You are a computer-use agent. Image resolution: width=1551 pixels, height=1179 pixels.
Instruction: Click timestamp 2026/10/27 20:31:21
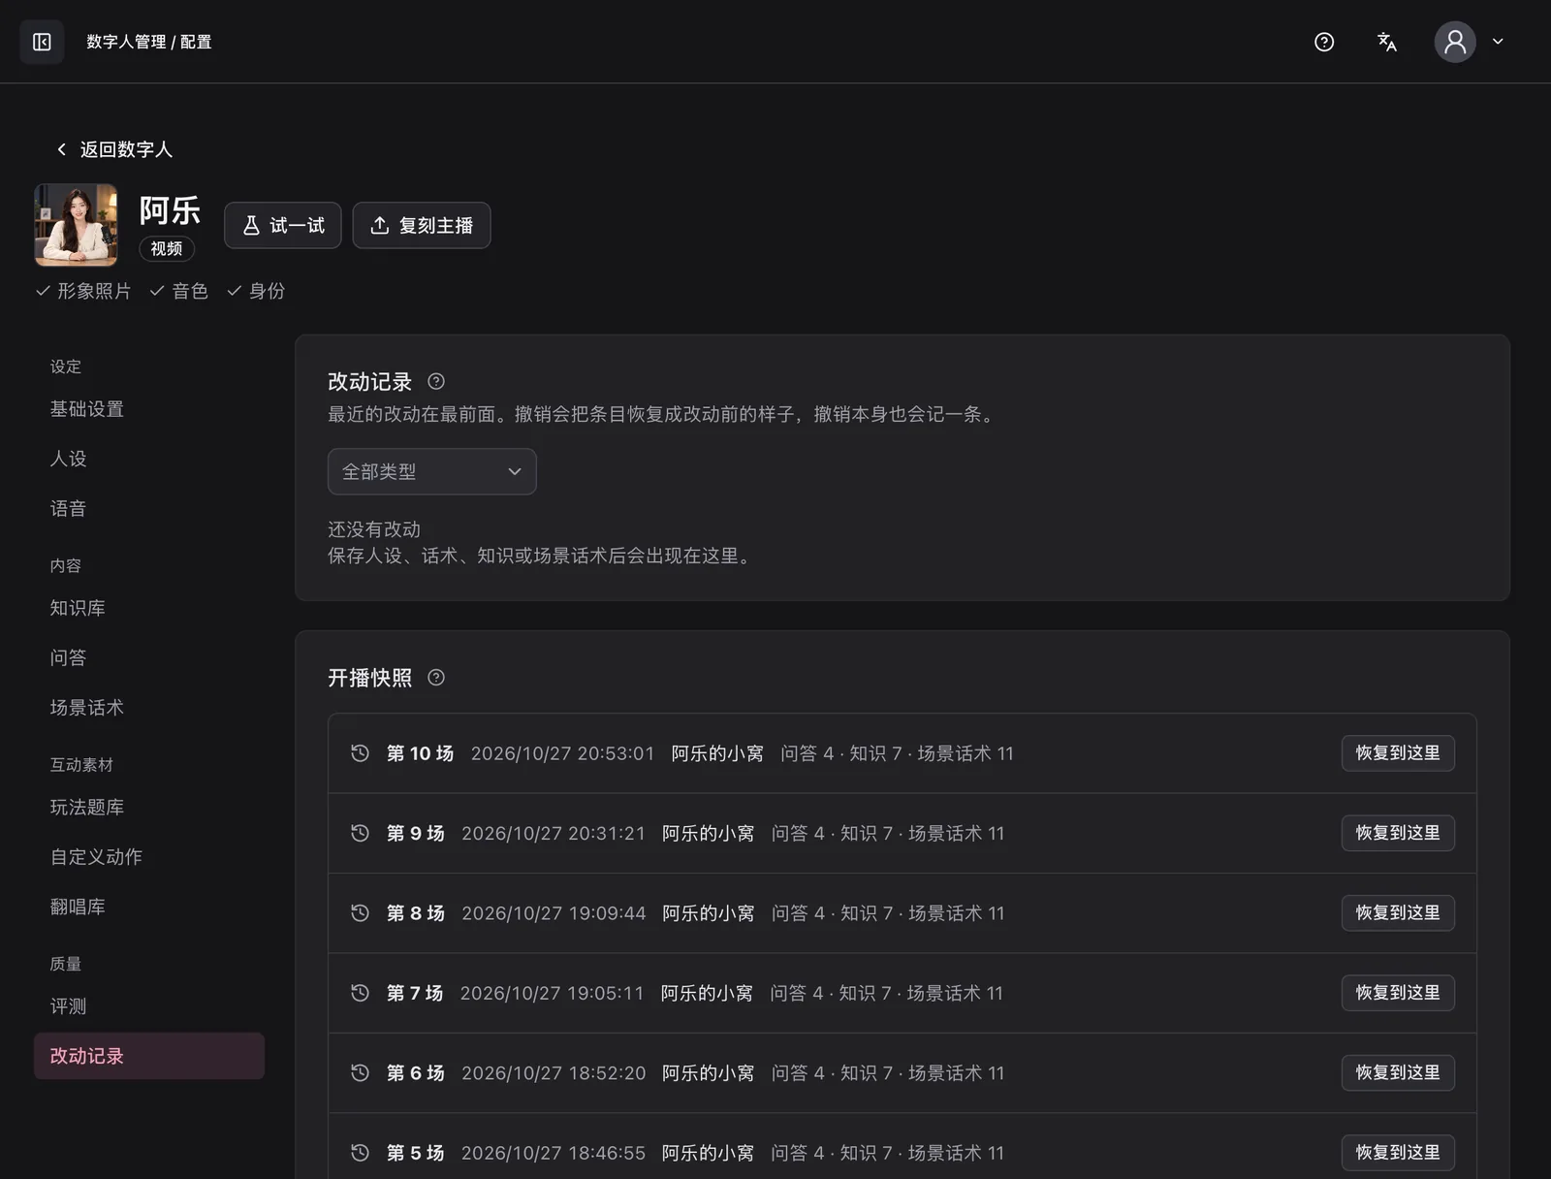(x=554, y=834)
